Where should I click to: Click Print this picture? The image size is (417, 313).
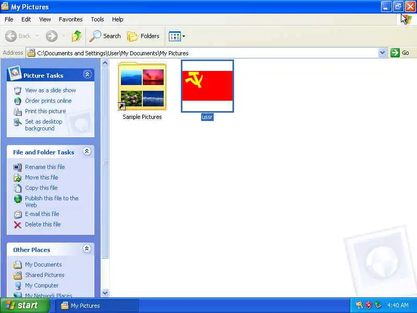coord(45,111)
